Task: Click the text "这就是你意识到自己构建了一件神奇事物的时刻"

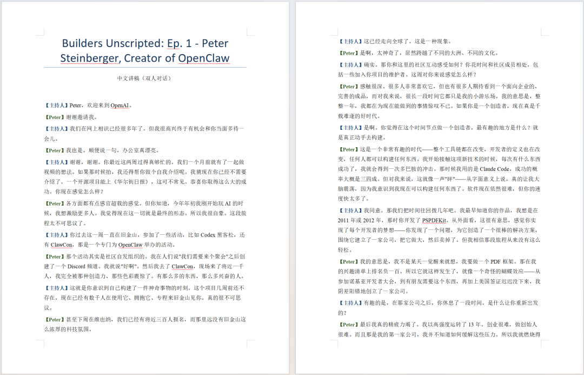Action: 130,288
